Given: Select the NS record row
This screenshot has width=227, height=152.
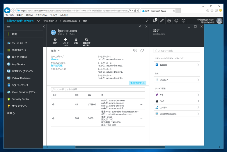Looking at the screenshot, I should [98, 104].
